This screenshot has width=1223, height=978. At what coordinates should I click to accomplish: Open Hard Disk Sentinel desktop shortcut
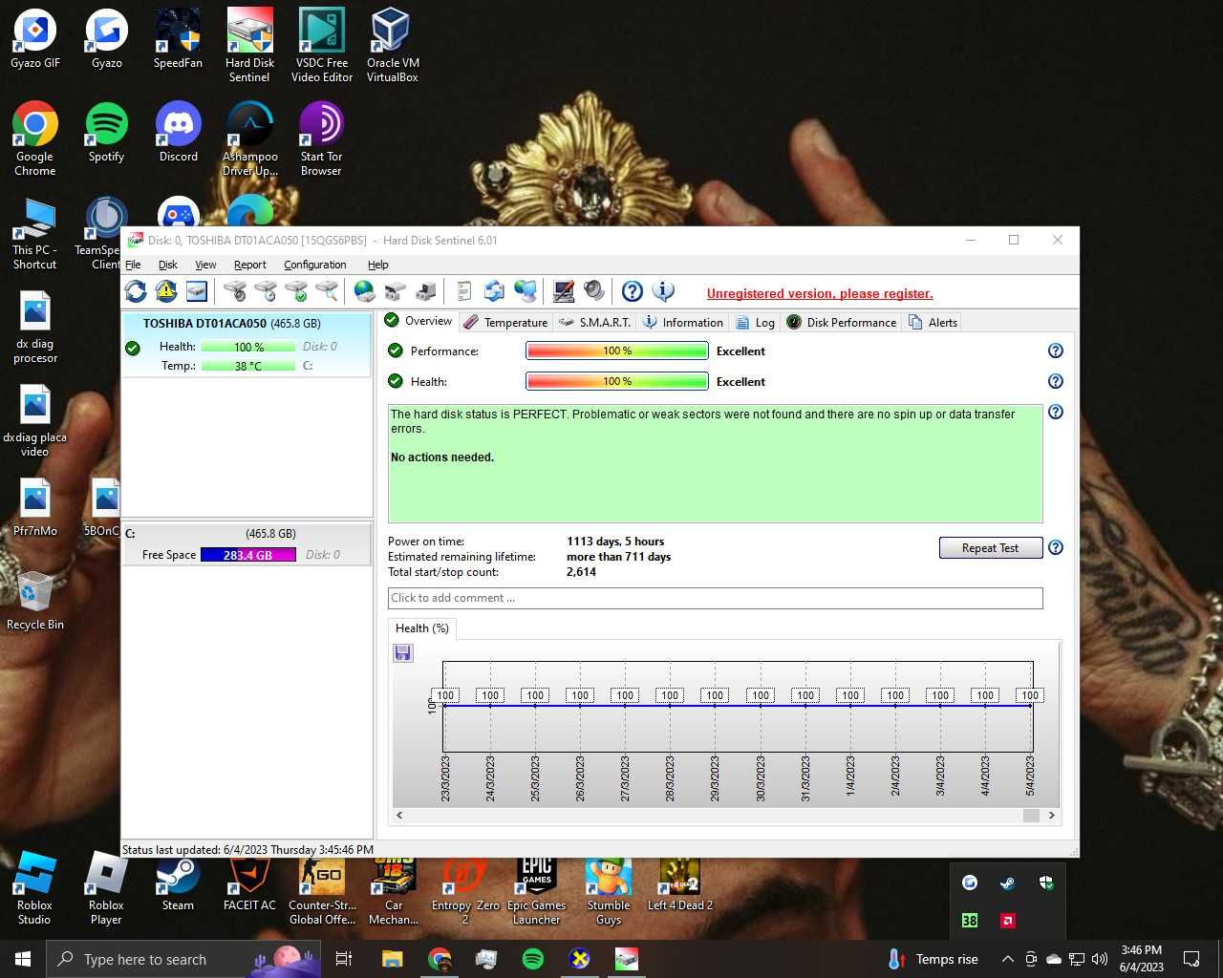(x=249, y=45)
